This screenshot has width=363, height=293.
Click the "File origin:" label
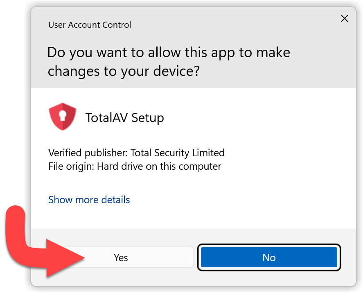click(71, 166)
